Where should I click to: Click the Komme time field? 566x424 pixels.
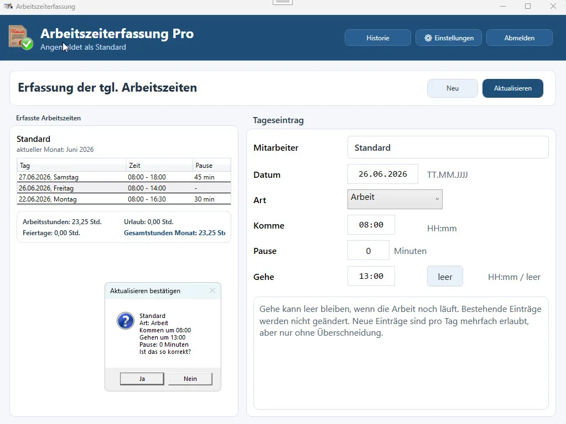[371, 225]
